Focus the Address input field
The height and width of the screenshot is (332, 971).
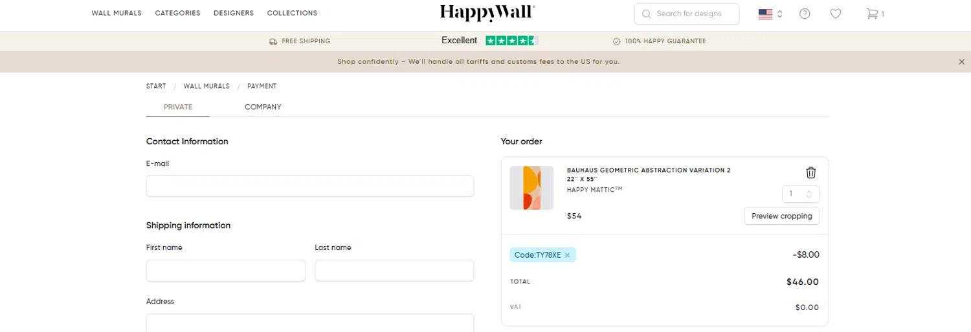tap(310, 323)
